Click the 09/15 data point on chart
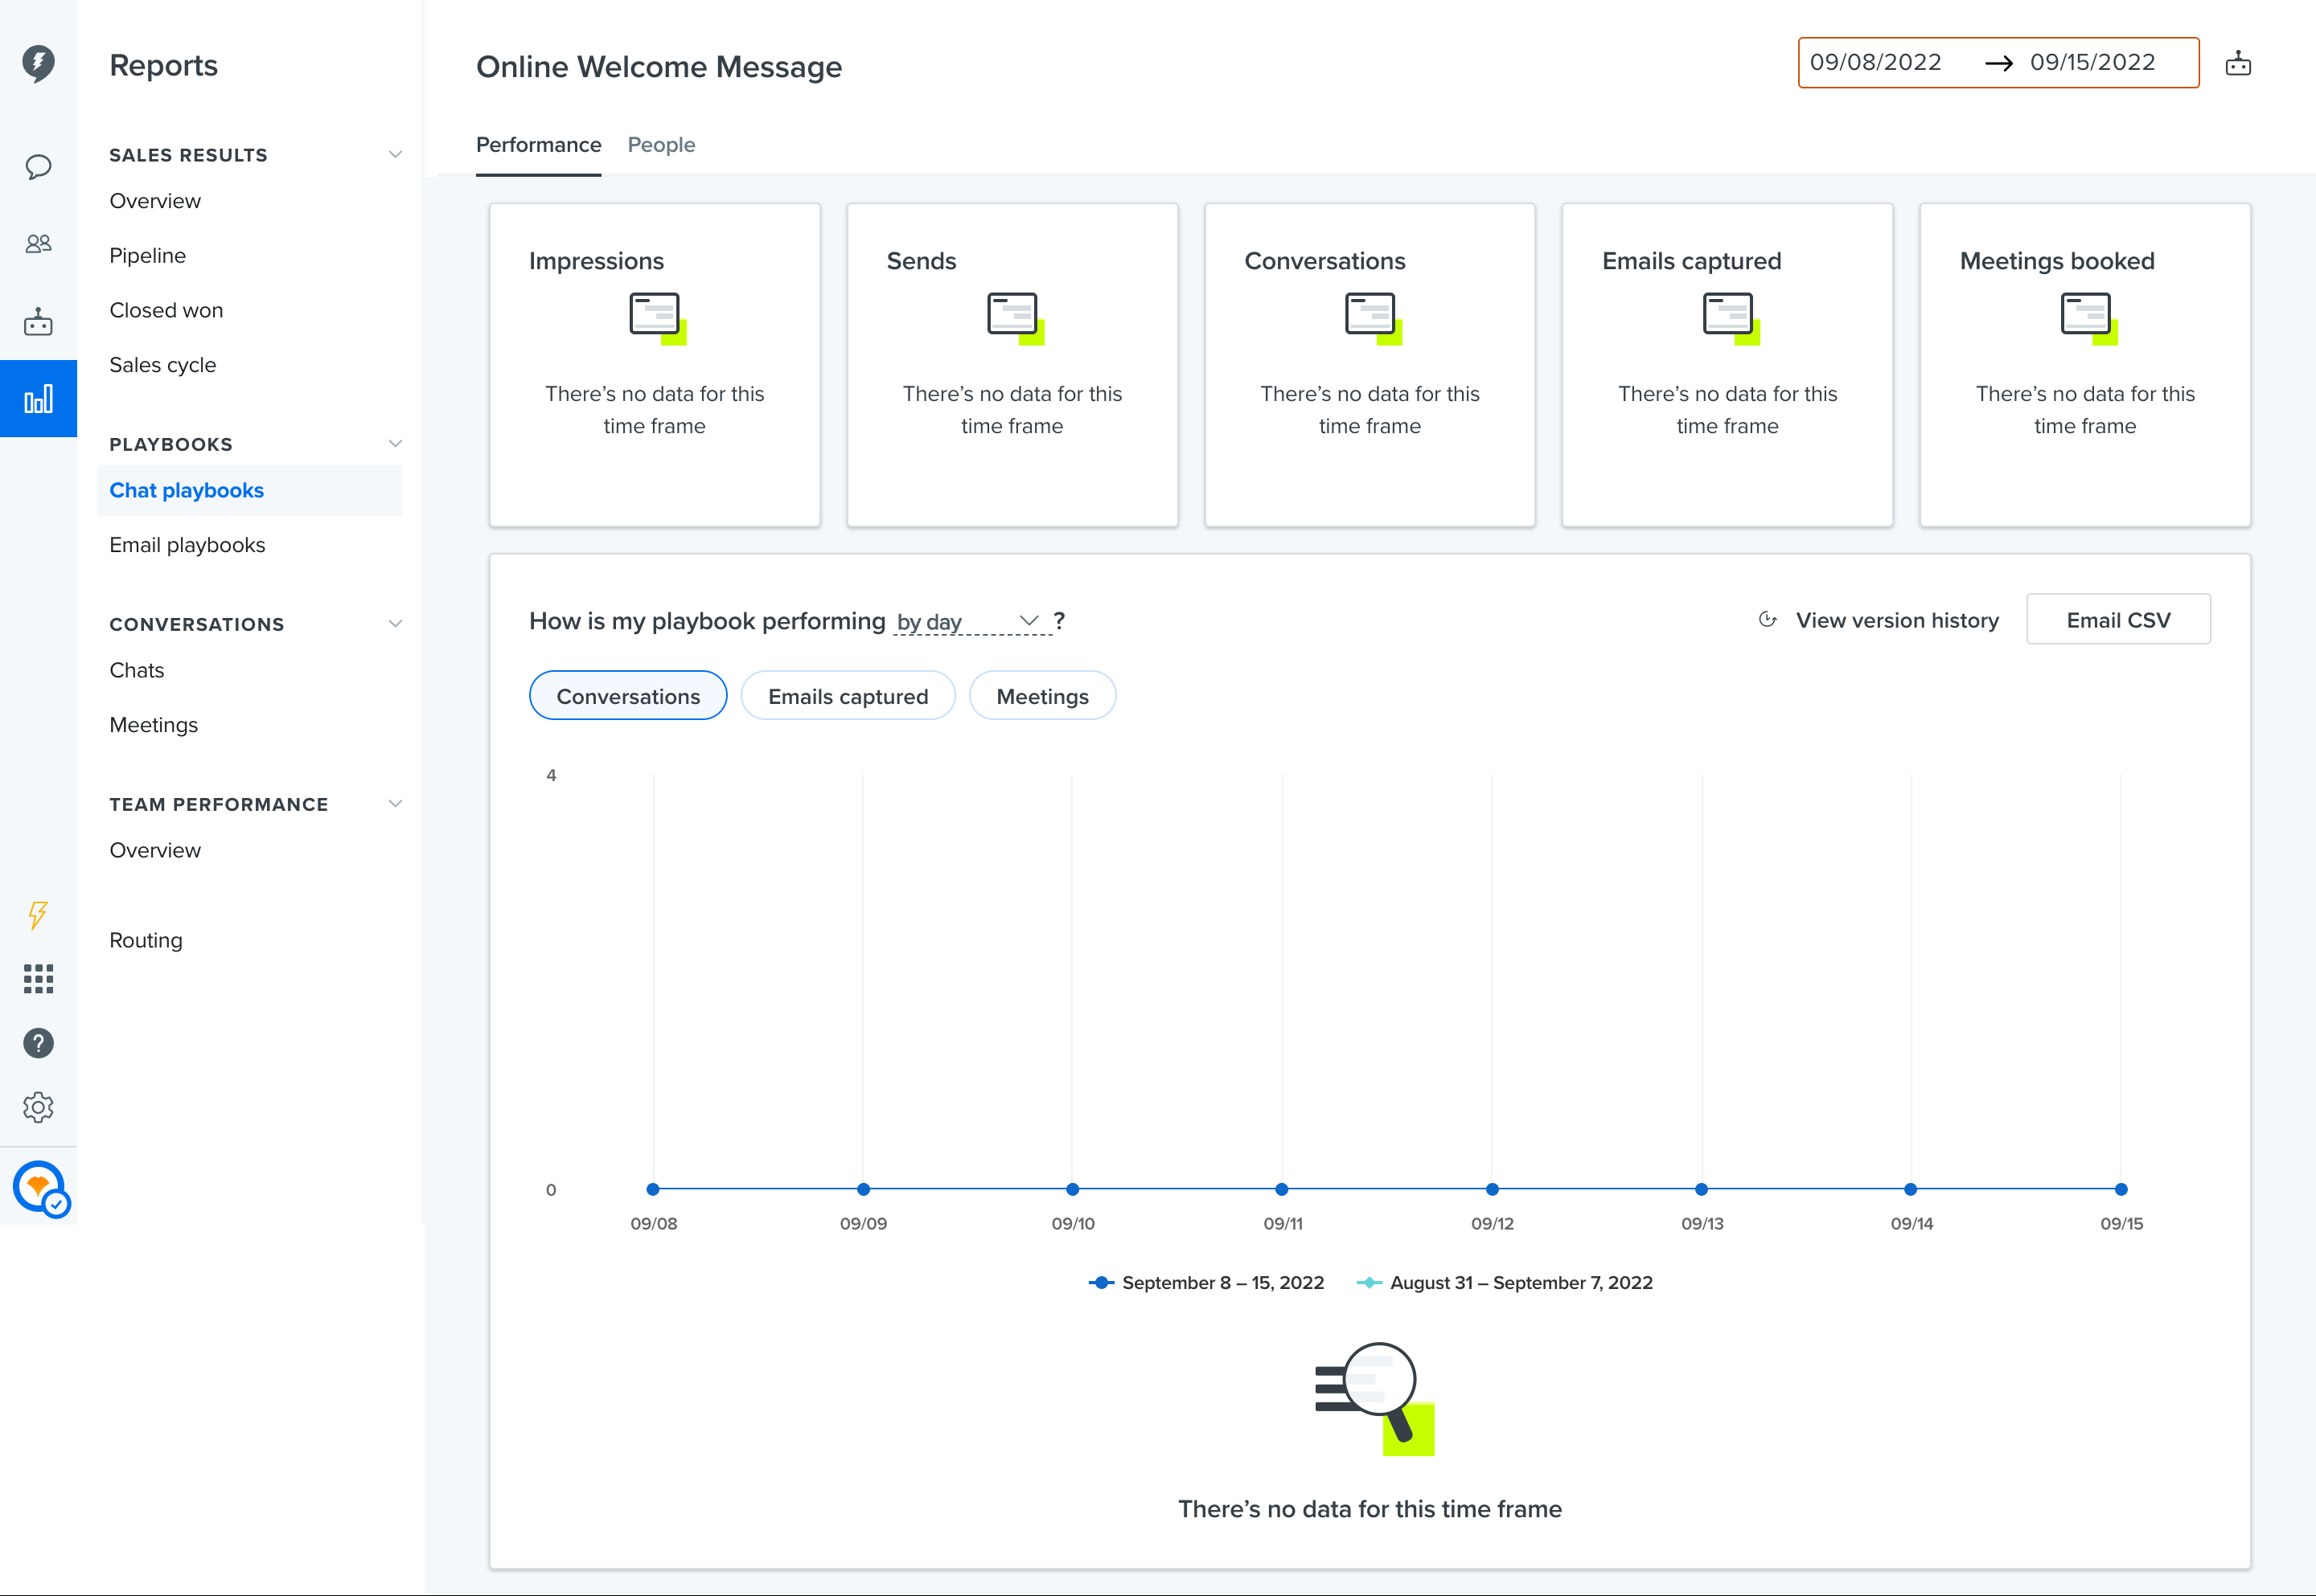This screenshot has width=2316, height=1596. pos(2121,1189)
